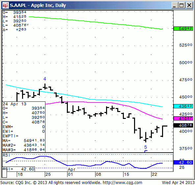195x185 pixels.
Task: Select the Elliott wave label 4
Action: click(x=45, y=79)
